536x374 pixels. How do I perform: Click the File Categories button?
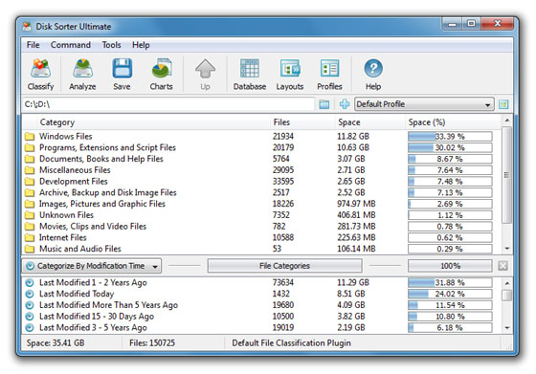[284, 266]
